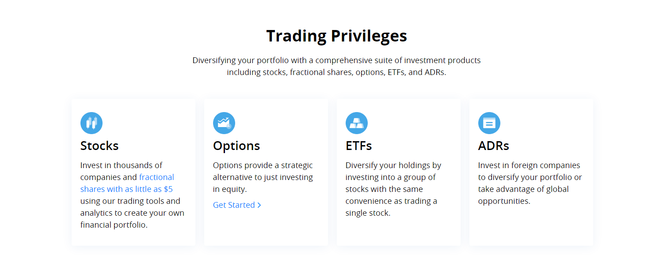Select the blue circle icon above Options
667x270 pixels.
(224, 123)
